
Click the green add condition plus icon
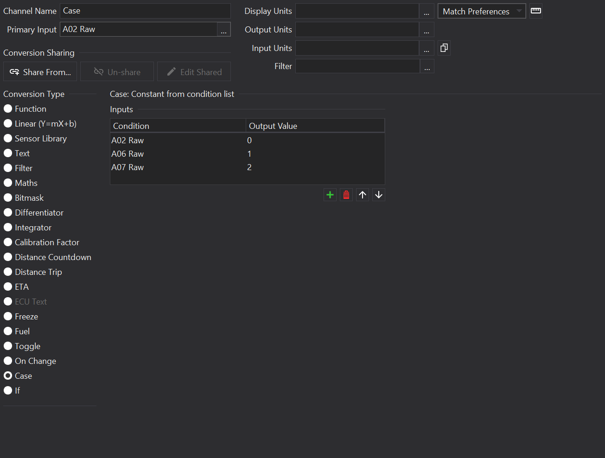(x=330, y=195)
